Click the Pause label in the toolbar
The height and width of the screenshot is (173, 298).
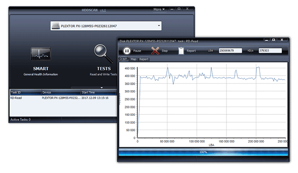137,51
